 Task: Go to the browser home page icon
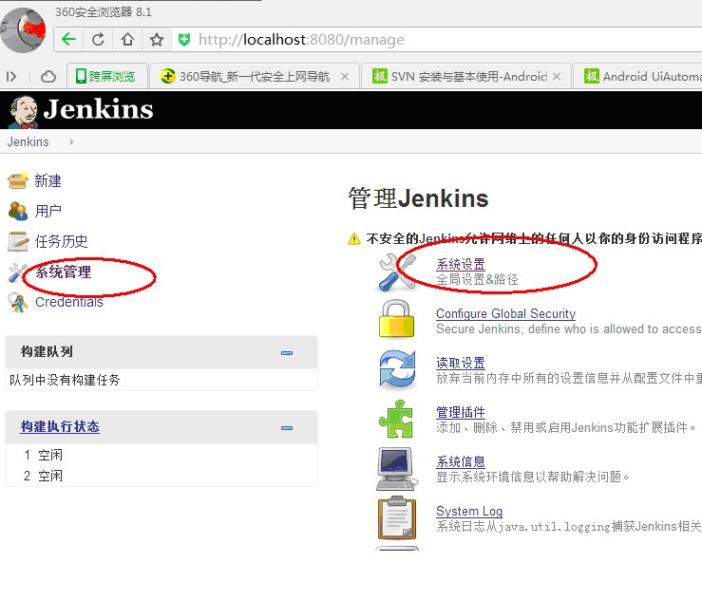point(127,39)
